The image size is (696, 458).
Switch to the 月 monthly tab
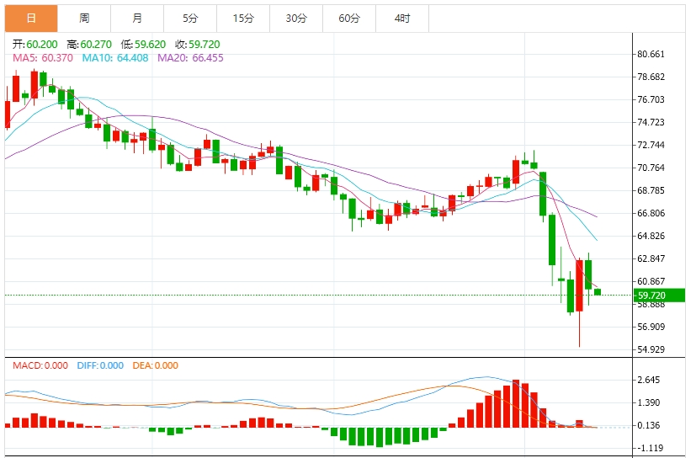click(x=137, y=19)
